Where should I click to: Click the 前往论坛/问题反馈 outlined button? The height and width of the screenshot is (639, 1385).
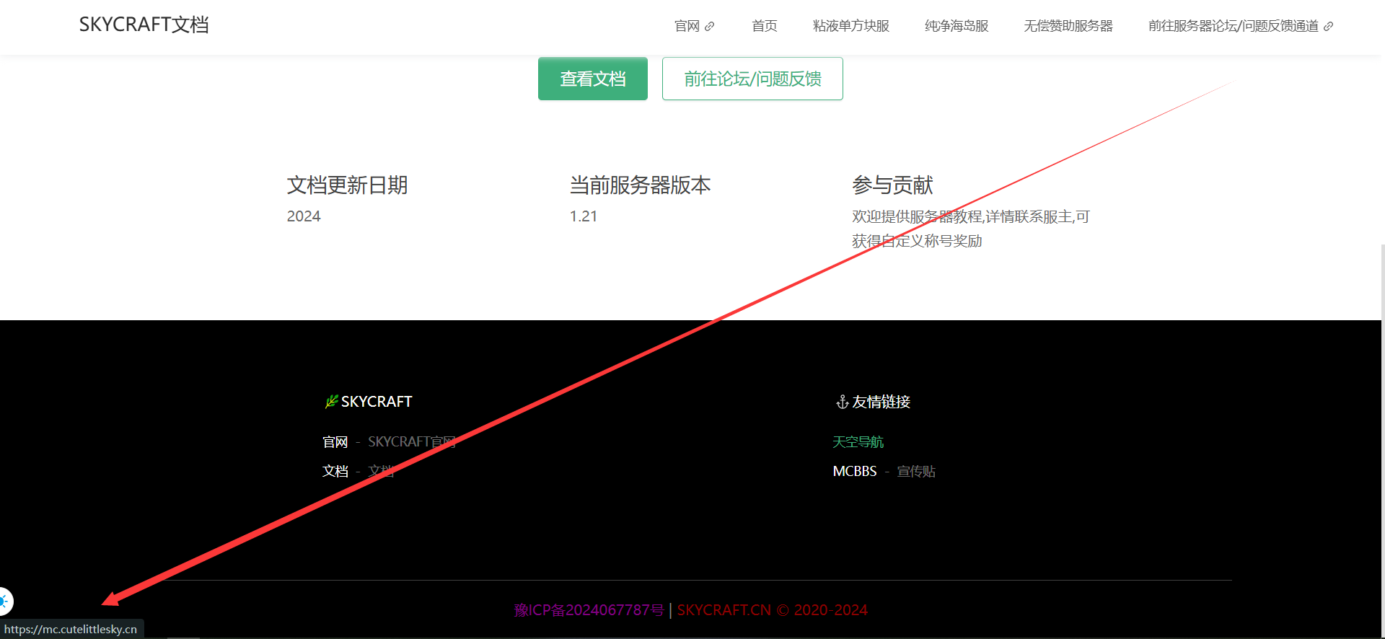point(752,79)
